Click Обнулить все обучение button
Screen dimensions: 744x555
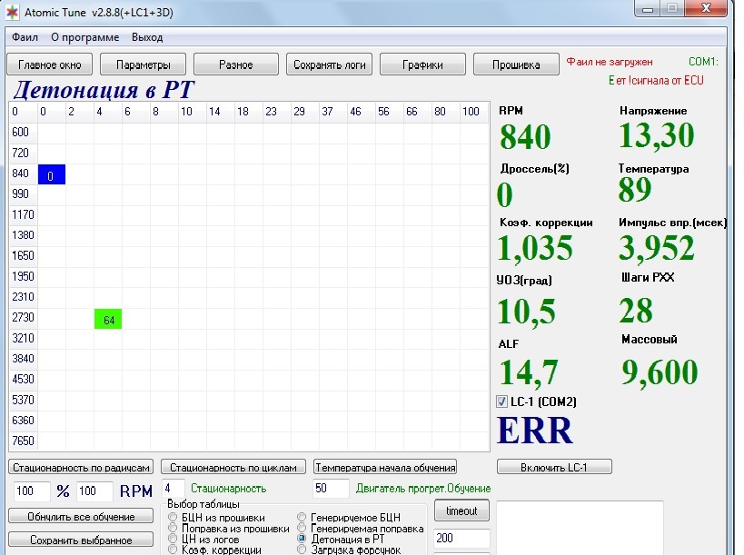pos(81,516)
